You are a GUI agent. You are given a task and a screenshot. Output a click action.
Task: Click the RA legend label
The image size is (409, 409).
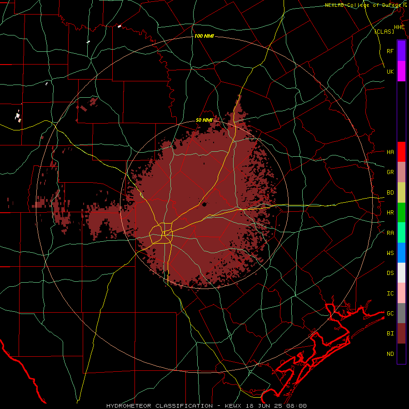point(390,233)
